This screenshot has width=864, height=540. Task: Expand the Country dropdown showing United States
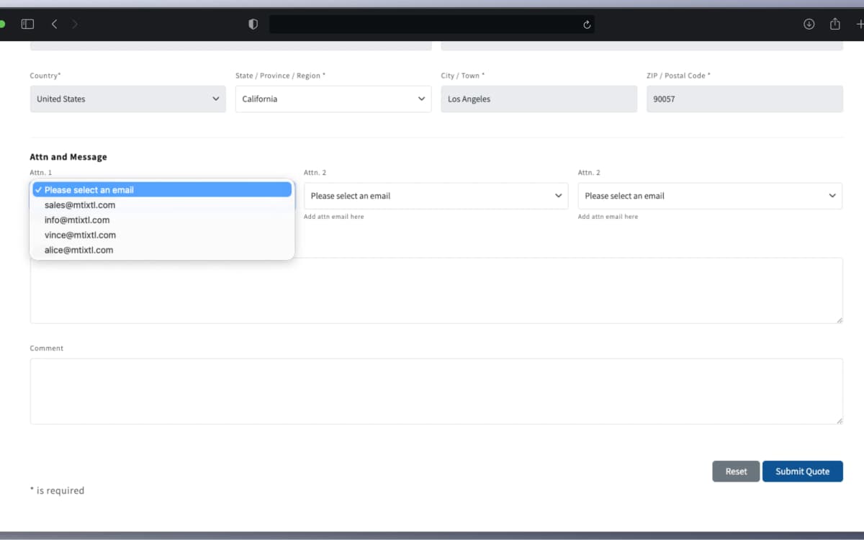127,99
